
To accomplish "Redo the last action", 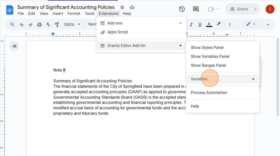I will click(30, 25).
